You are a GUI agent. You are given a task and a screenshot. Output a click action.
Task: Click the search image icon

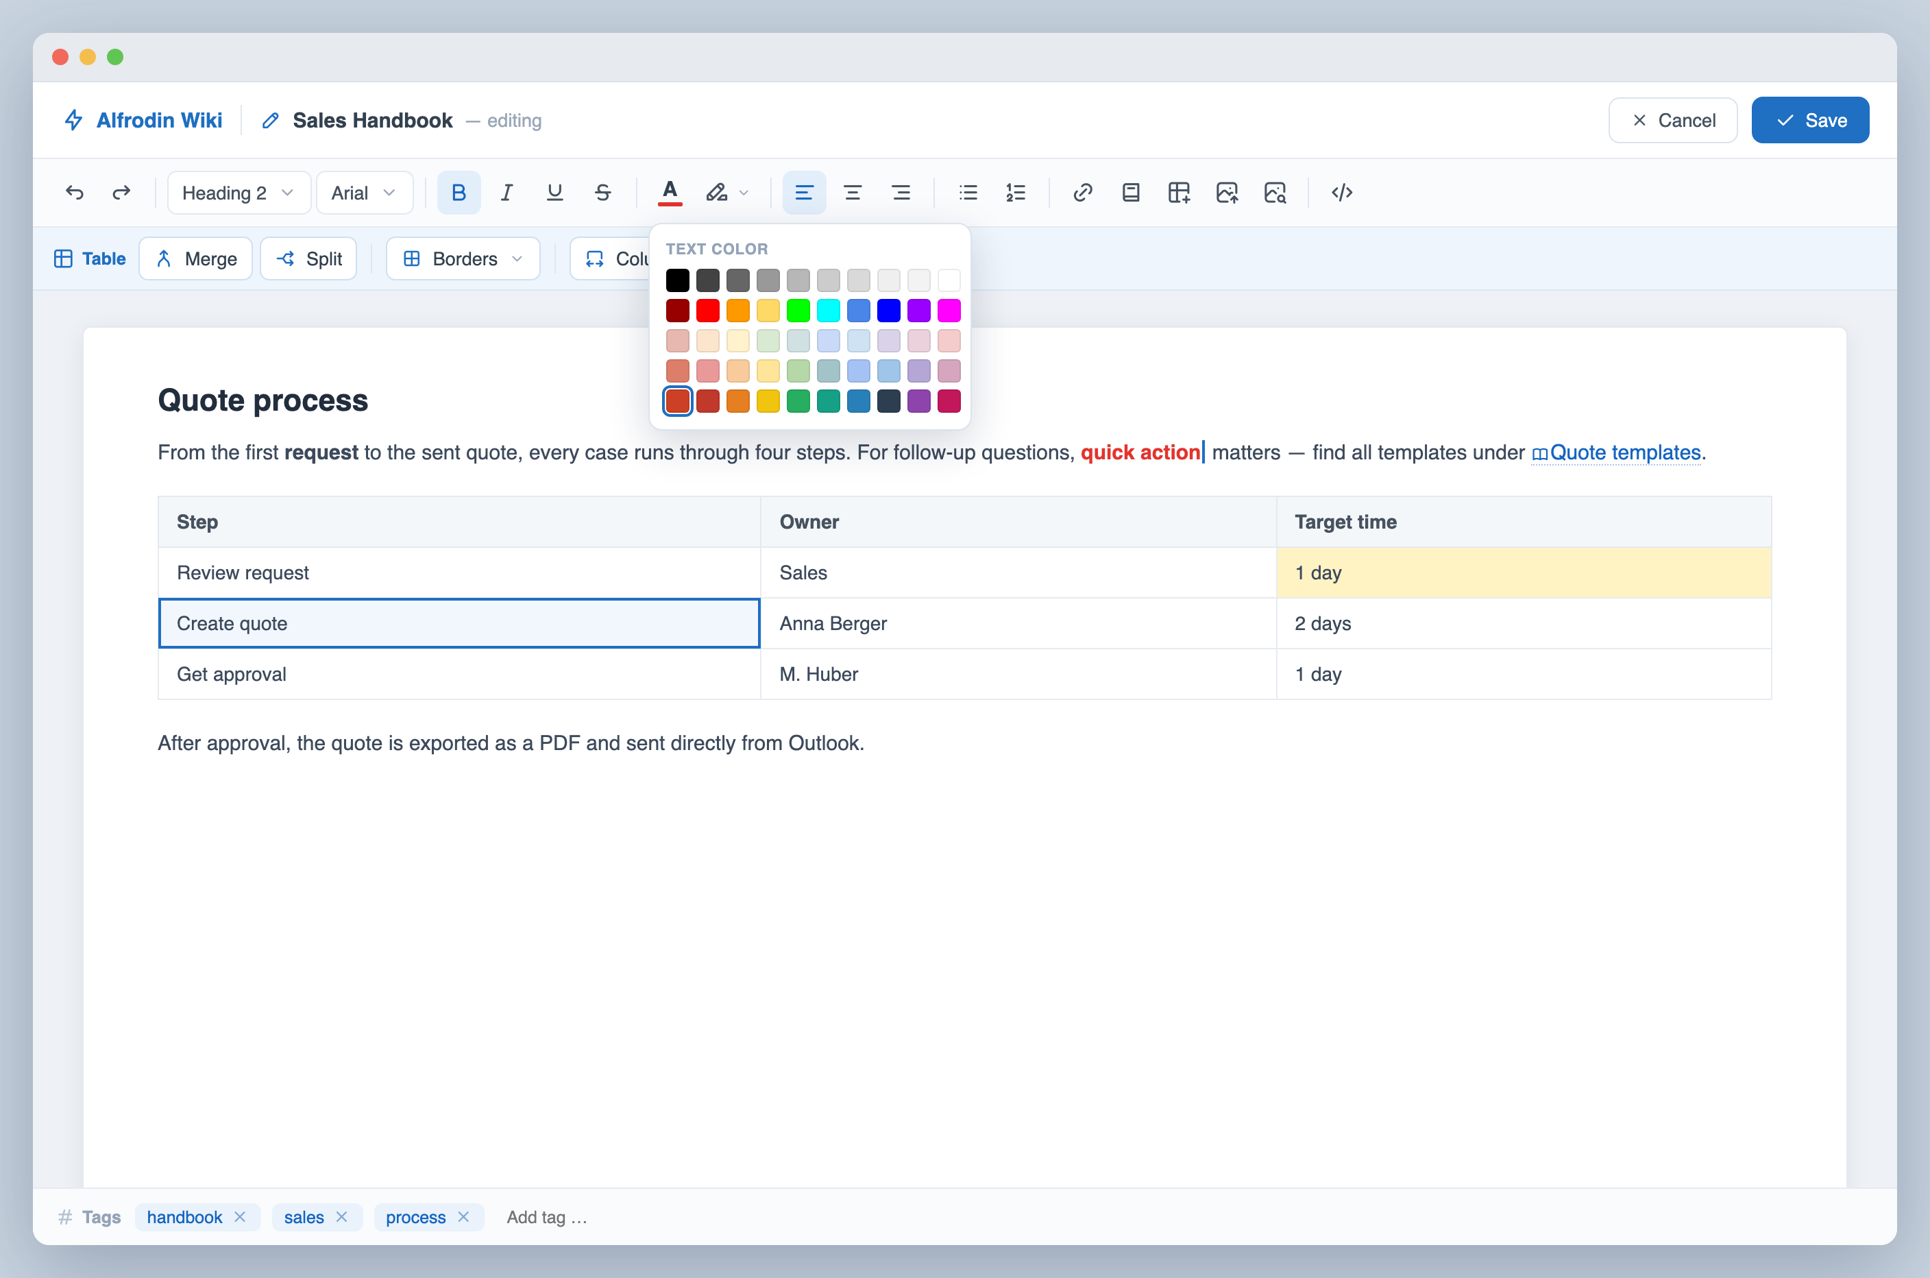pyautogui.click(x=1275, y=193)
